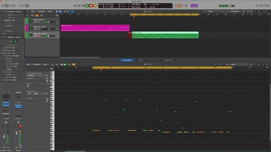Screen dimensions: 271x152
Task: Toggle the Region Loop checkbox in inspector
Action: [x=14, y=18]
